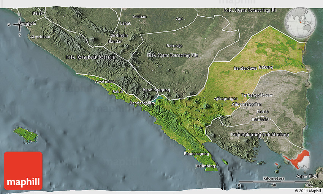The height and width of the screenshot is (194, 323).
Task: Click the Baturaja town label
Action: tap(174, 46)
